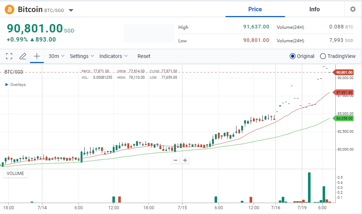Expand the Indicators dropdown menu

click(113, 56)
